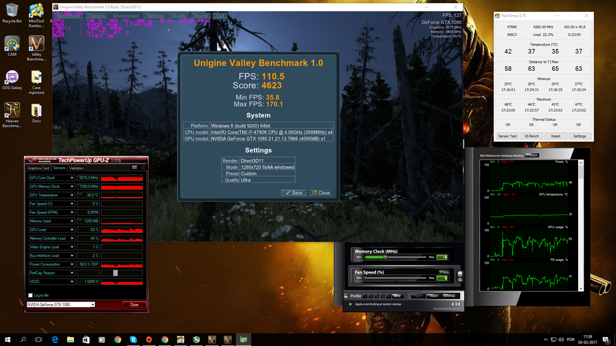Open Skype from the taskbar
Image resolution: width=616 pixels, height=346 pixels.
pyautogui.click(x=133, y=339)
